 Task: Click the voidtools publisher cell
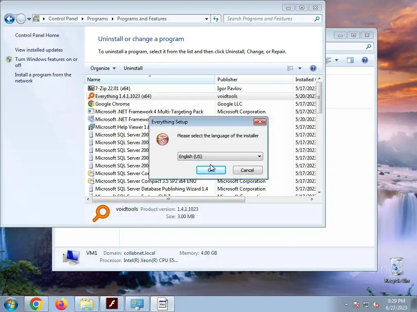tap(227, 96)
